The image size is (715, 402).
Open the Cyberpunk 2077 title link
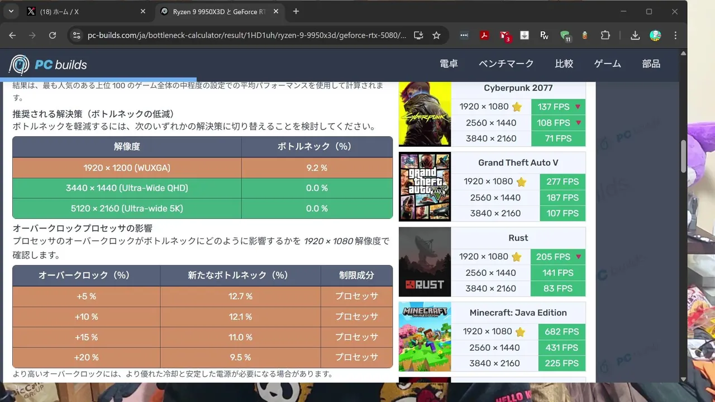coord(518,88)
